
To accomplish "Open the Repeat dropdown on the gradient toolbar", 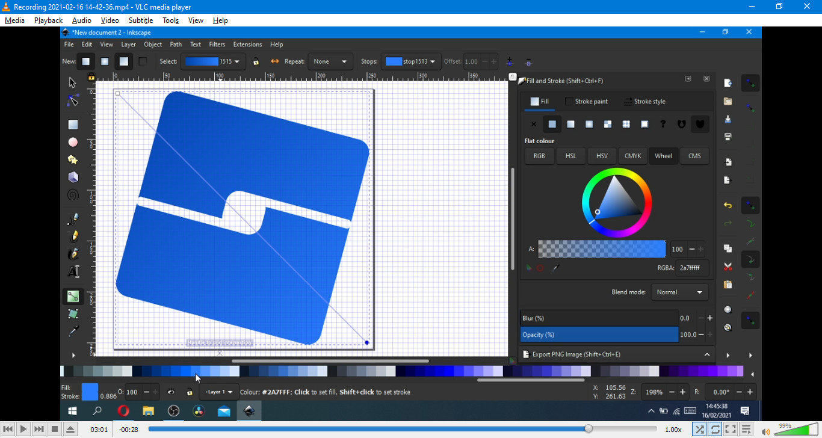I will pos(330,61).
